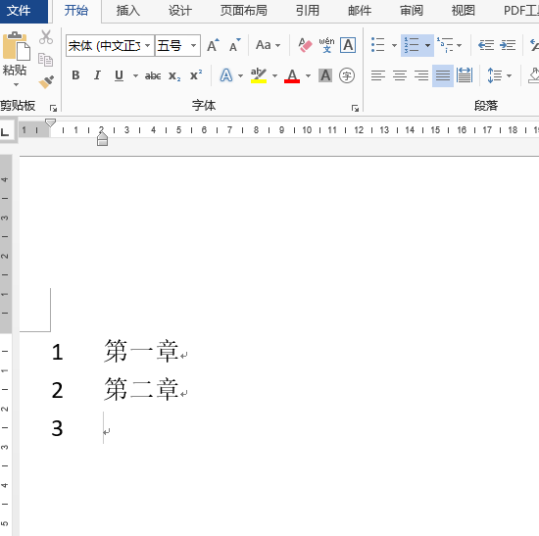
Task: Center the paragraph text
Action: (400, 75)
